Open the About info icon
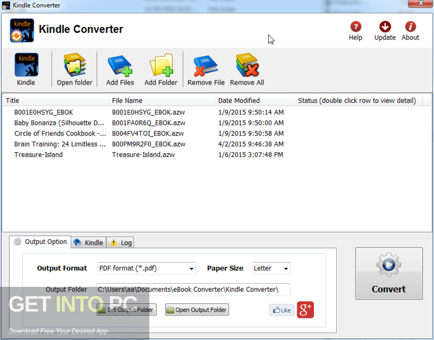Screen dimensions: 434x340 click(410, 31)
